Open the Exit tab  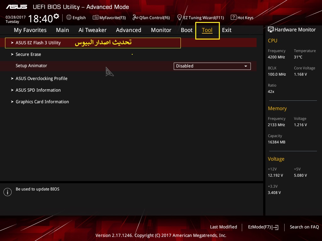[227, 30]
